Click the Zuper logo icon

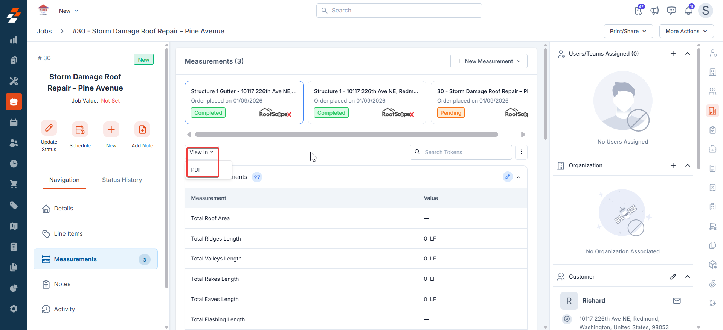[14, 15]
